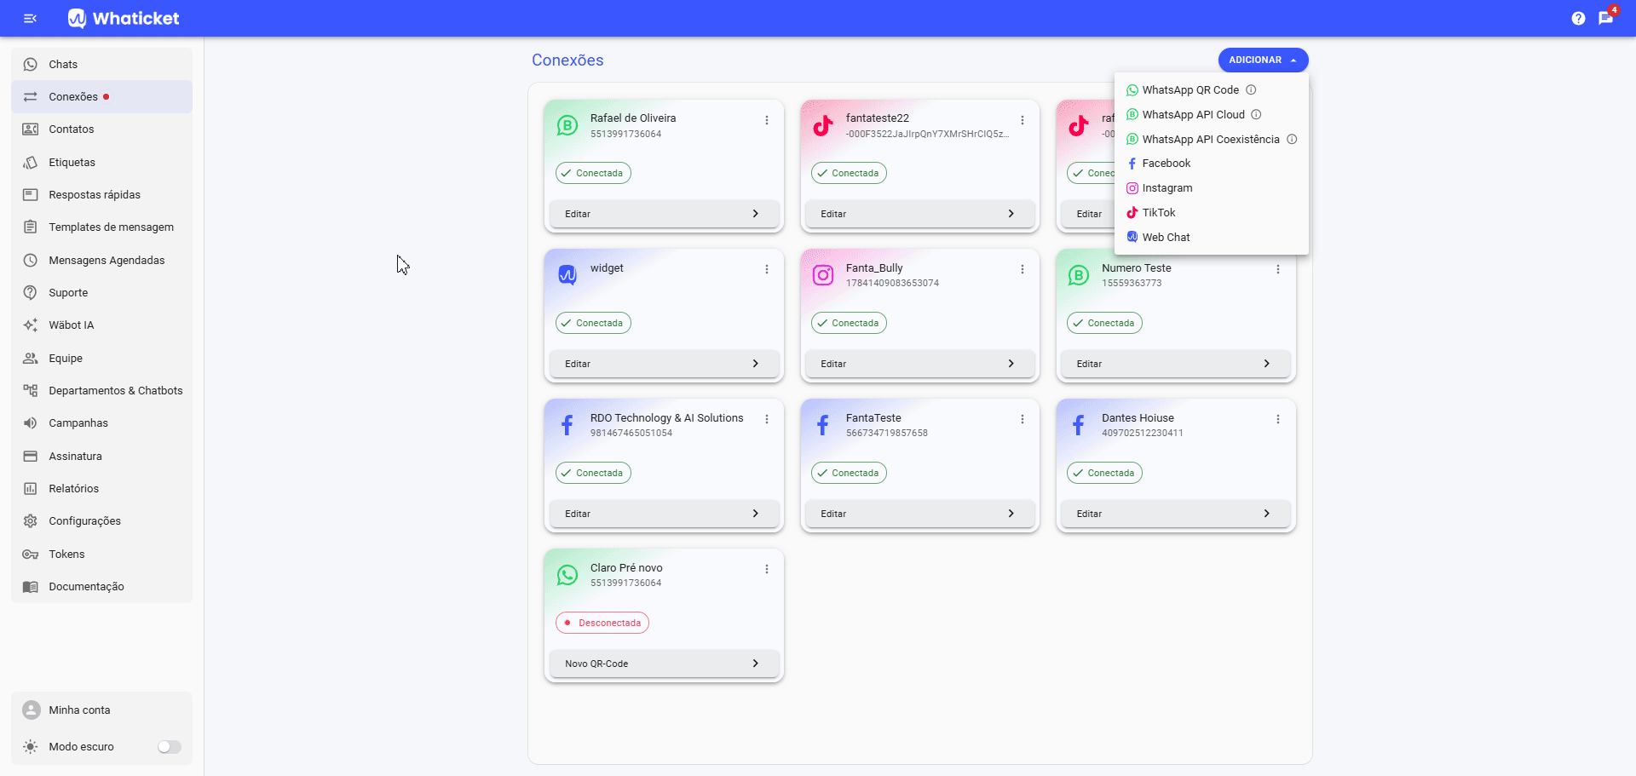Open Editar for Dantes Hoiuse connection
The image size is (1636, 776).
coord(1176,514)
